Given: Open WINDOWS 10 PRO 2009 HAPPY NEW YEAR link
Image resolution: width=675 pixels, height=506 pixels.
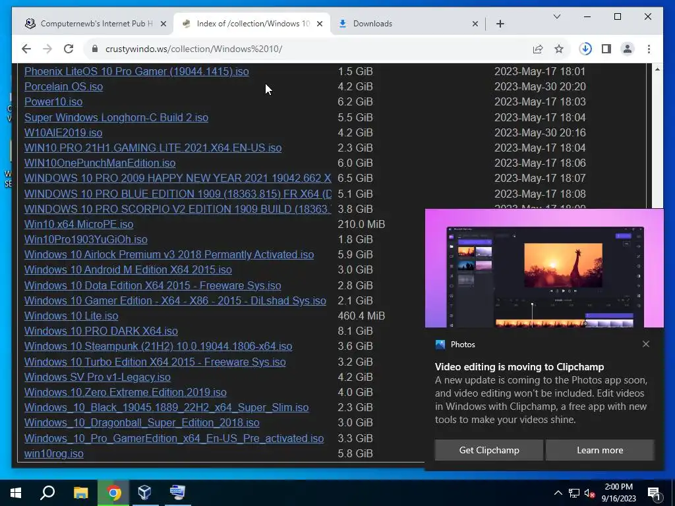Looking at the screenshot, I should 178,178.
